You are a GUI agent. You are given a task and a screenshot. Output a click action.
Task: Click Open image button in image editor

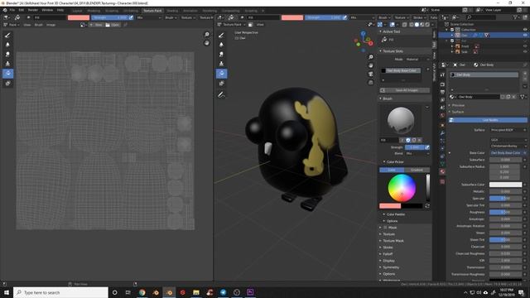tap(113, 25)
